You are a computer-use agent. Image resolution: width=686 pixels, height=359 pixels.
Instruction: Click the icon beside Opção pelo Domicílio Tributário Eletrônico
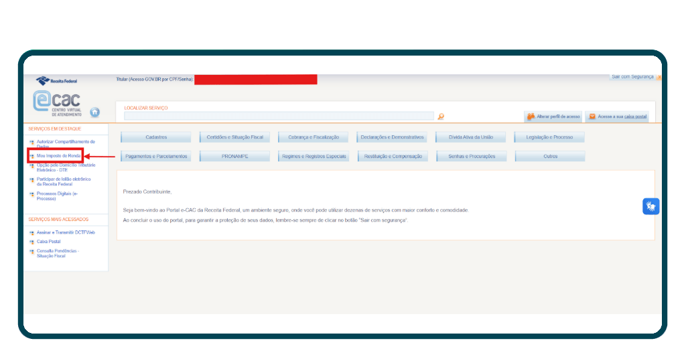pos(31,165)
